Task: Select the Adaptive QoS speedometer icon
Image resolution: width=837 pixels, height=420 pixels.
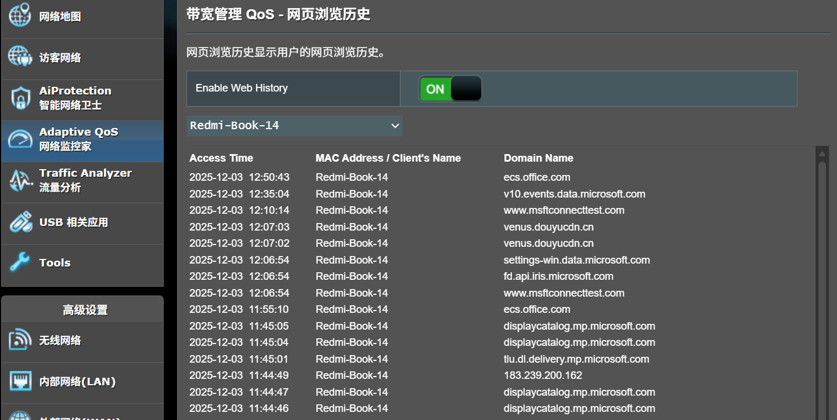Action: (x=20, y=140)
